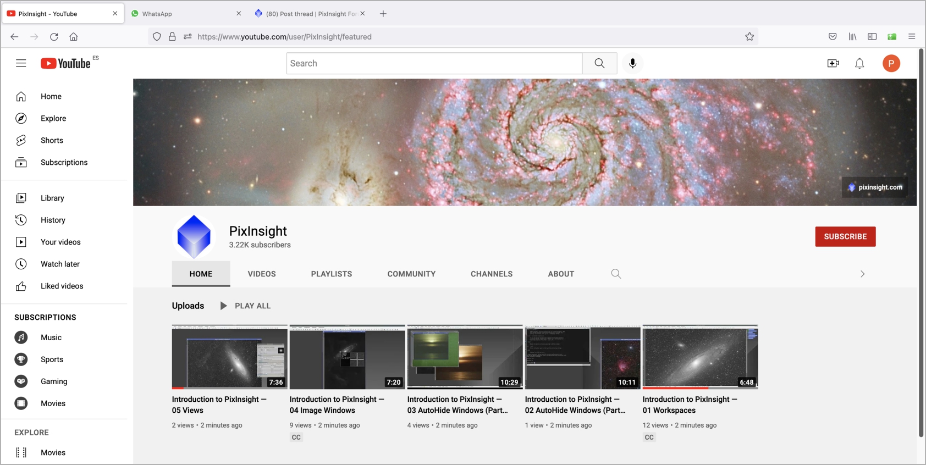
Task: Open the tracking protection shield
Action: pyautogui.click(x=157, y=37)
